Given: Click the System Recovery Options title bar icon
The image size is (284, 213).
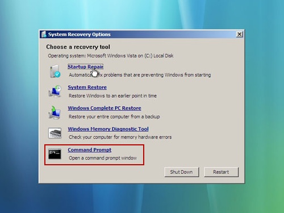Looking at the screenshot, I should click(44, 34).
